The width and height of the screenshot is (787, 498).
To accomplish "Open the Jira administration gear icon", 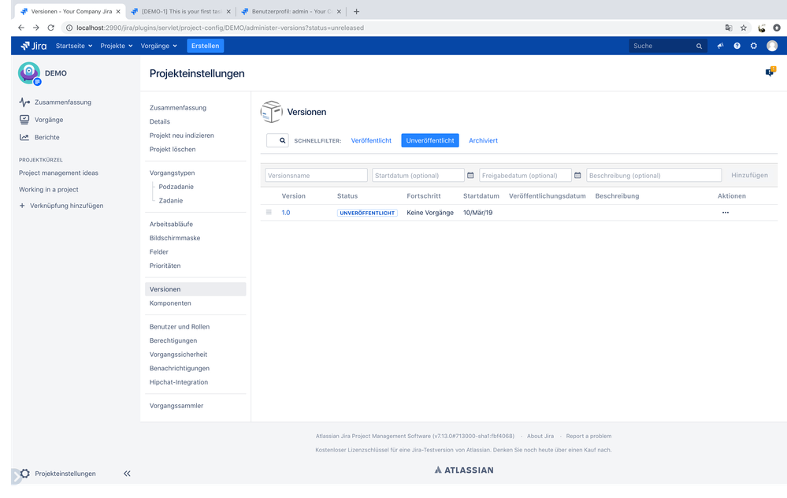I will point(753,46).
